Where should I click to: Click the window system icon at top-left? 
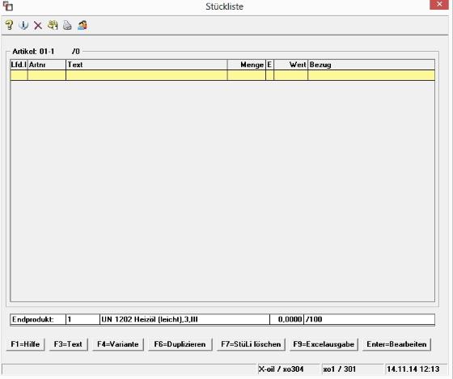8,6
